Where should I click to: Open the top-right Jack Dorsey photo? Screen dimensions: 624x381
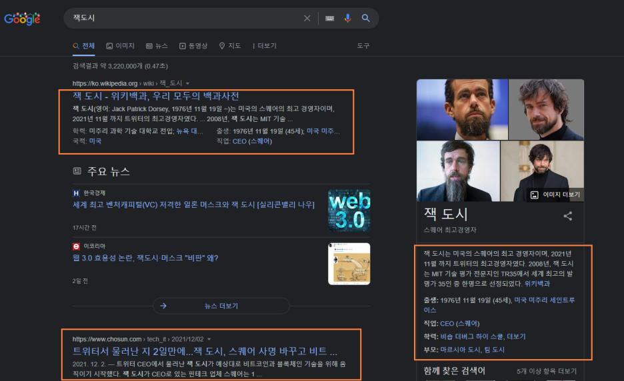pos(547,109)
